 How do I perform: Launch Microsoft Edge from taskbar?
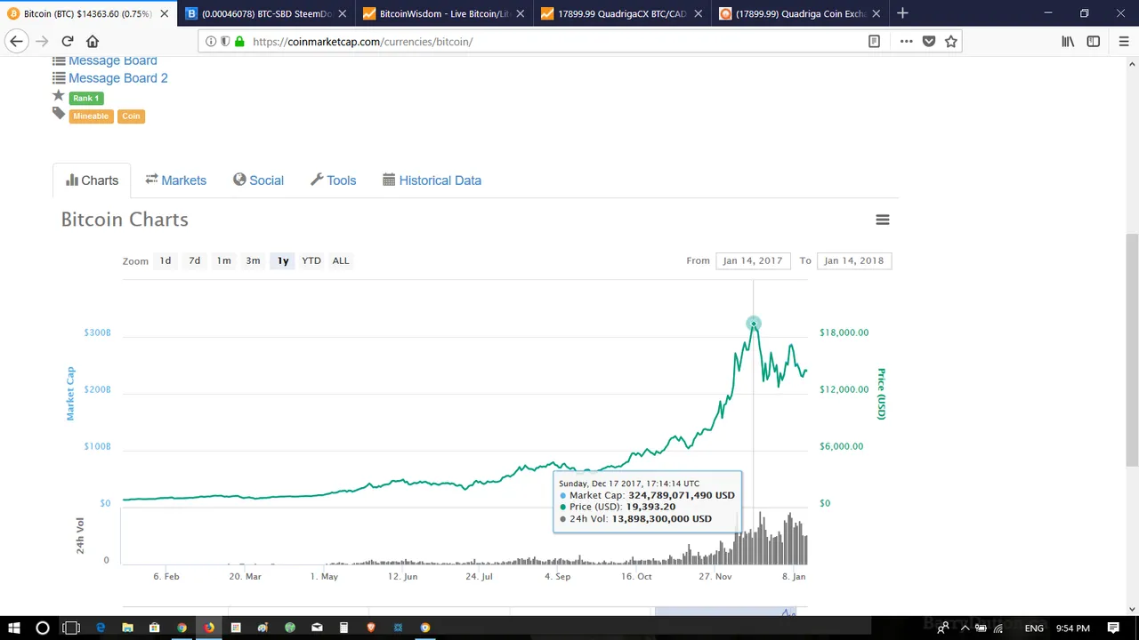click(101, 628)
